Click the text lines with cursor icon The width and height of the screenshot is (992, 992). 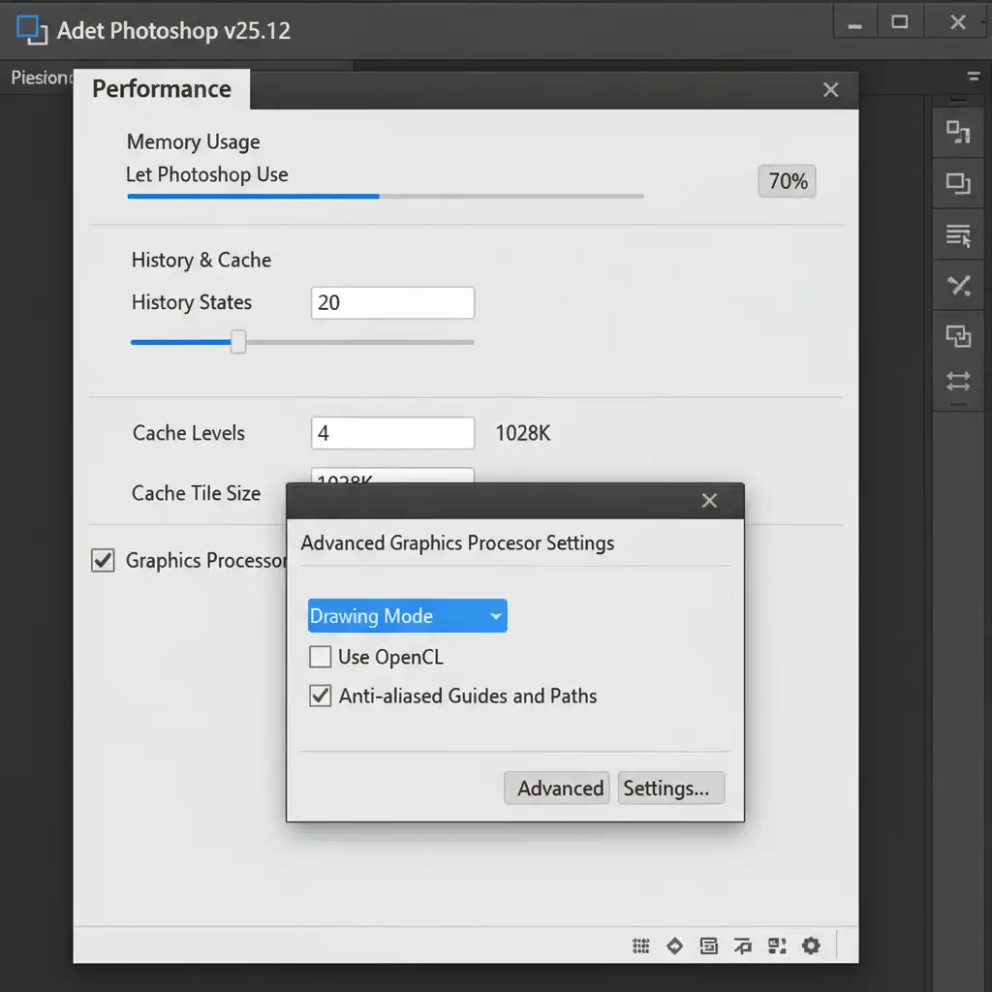click(x=958, y=233)
